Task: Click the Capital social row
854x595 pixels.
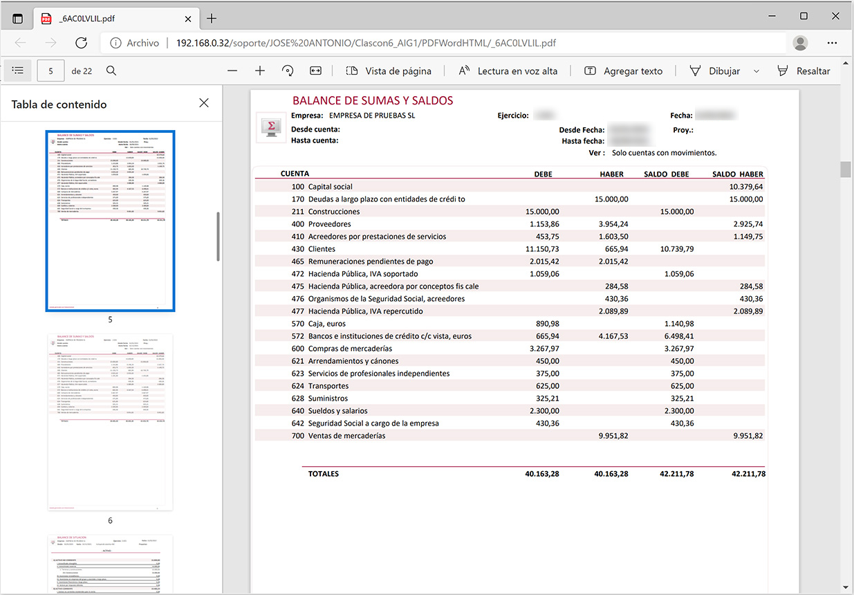Action: point(510,186)
